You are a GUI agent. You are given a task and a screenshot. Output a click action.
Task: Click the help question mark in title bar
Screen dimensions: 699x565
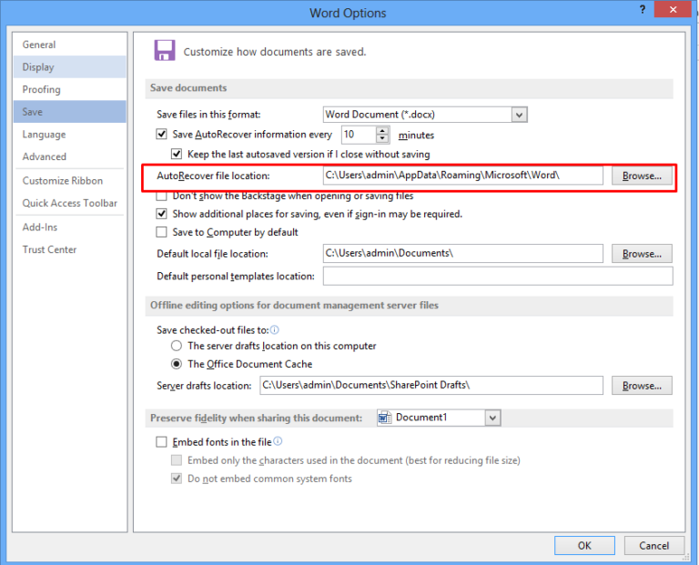pyautogui.click(x=632, y=11)
